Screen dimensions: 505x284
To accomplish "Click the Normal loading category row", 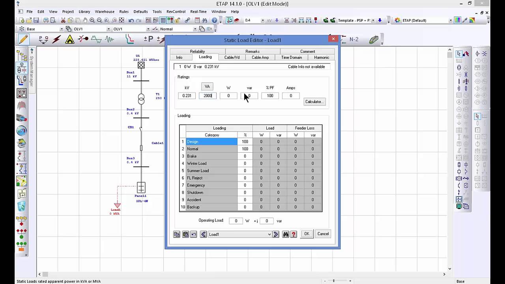I will pos(211,149).
